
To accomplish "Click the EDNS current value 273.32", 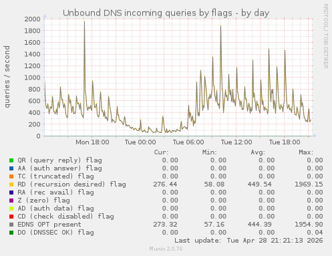I will click(165, 225).
